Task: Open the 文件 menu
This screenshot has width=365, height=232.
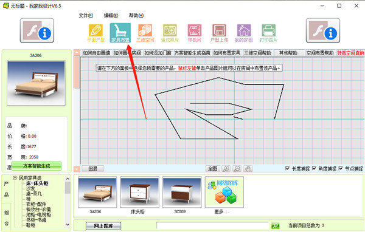Action: 86,16
